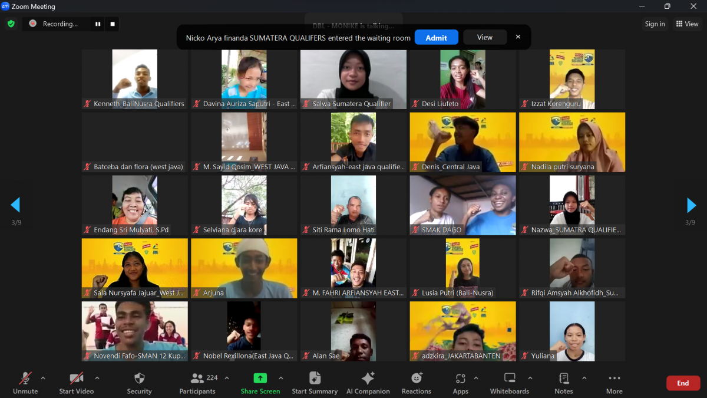707x398 pixels.
Task: Open the Notes tool
Action: tap(563, 383)
